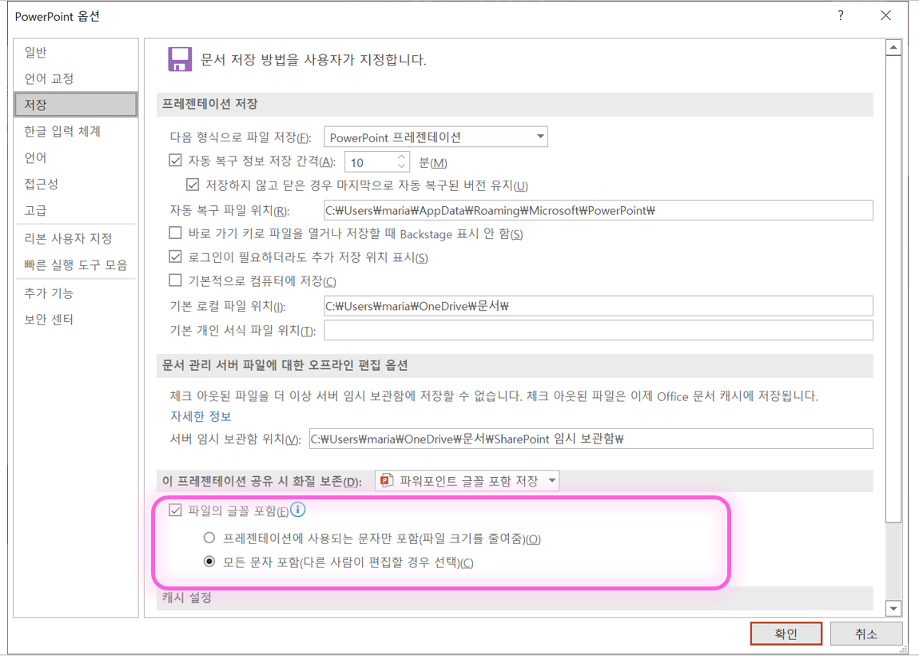Click the vertical scrollbar thumb
This screenshot has width=919, height=656.
(x=893, y=288)
